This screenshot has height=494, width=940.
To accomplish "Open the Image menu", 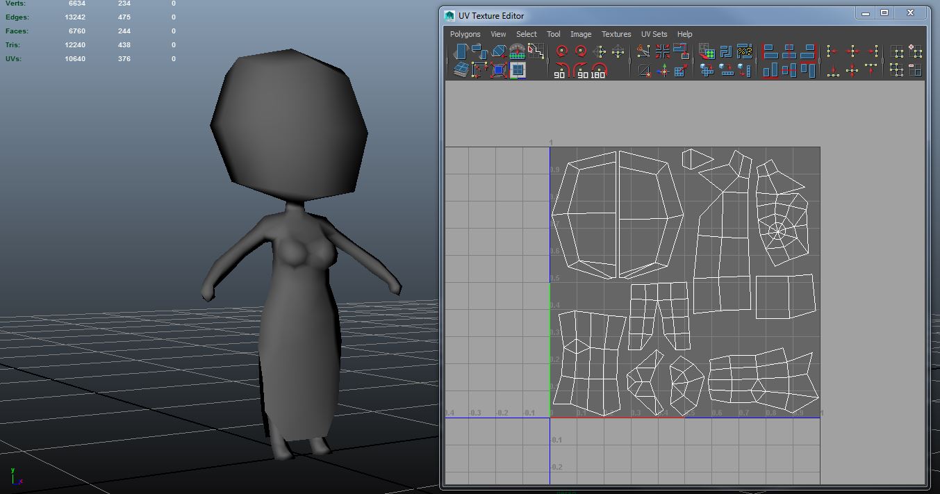I will coord(581,34).
